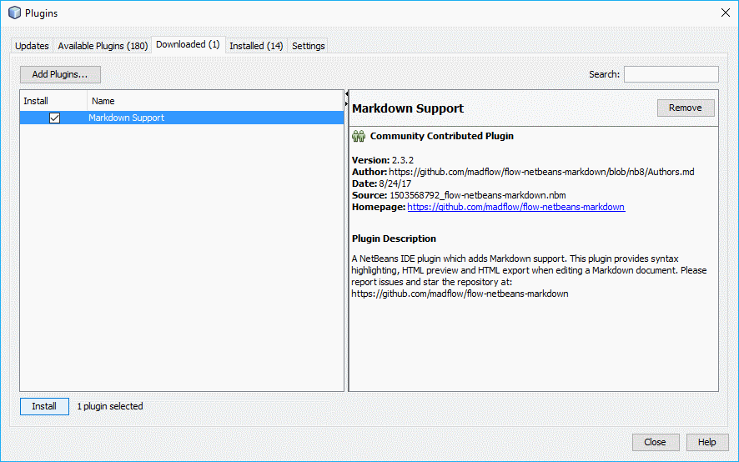
Task: Sort plugins by the Name column header
Action: pyautogui.click(x=215, y=101)
